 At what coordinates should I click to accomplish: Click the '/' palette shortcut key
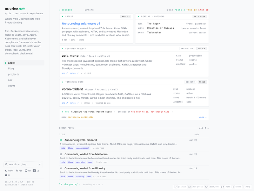tap(176, 187)
